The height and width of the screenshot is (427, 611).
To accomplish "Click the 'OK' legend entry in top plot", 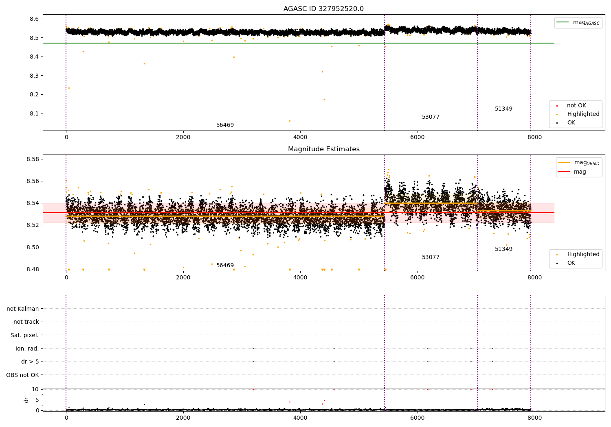I will pyautogui.click(x=571, y=123).
